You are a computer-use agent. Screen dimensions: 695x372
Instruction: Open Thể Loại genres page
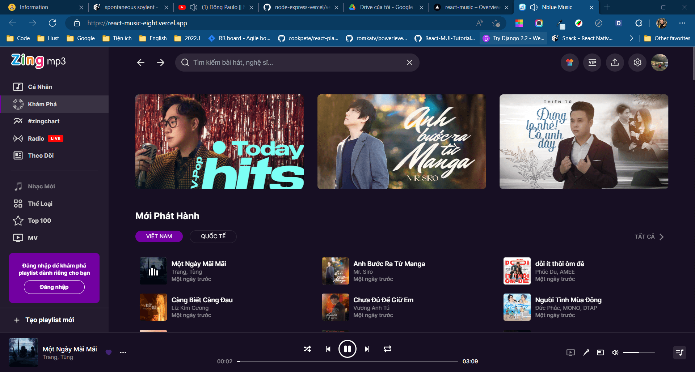point(54,204)
